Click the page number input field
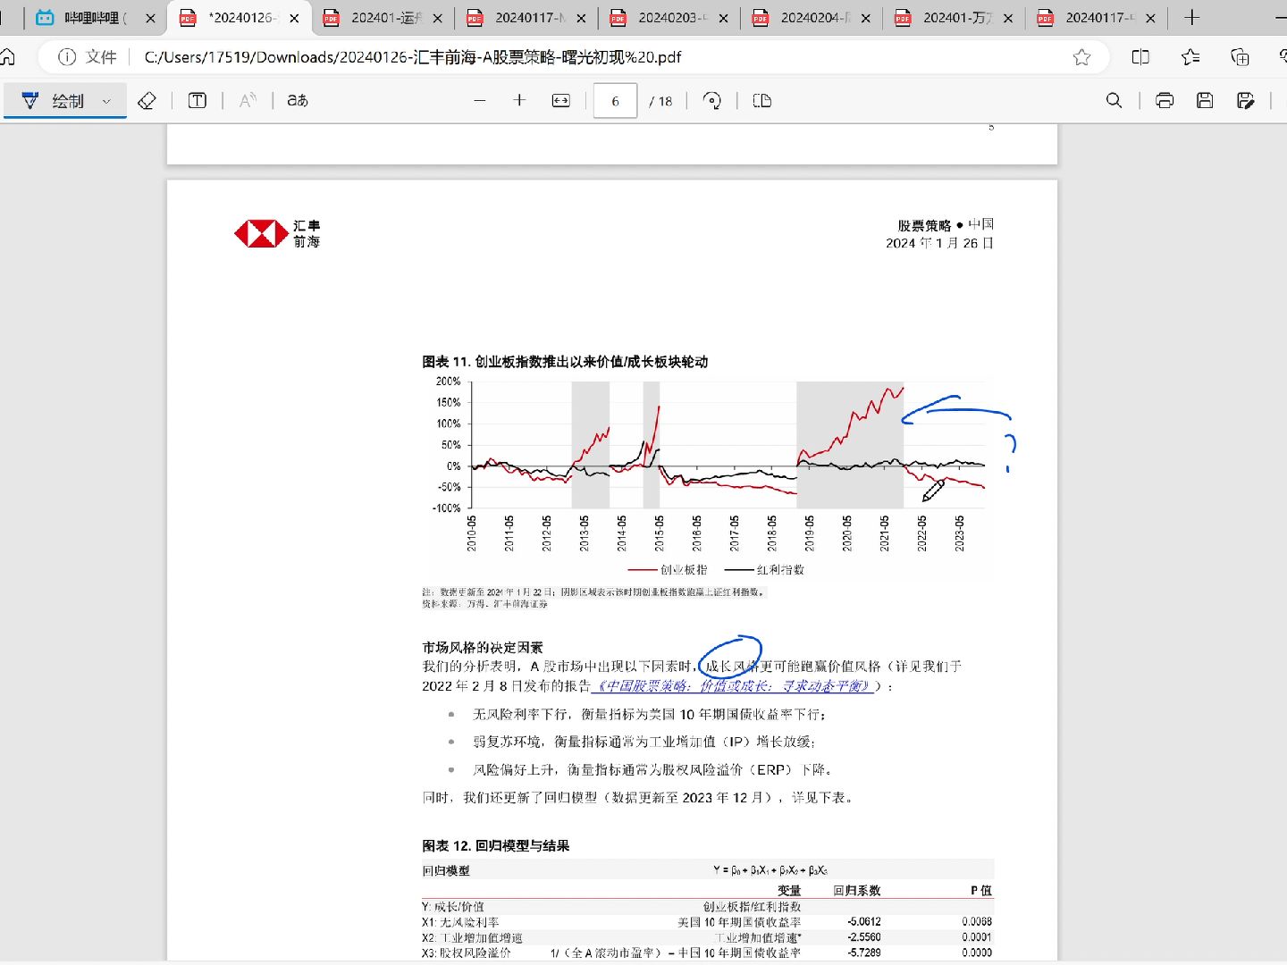 [x=615, y=101]
